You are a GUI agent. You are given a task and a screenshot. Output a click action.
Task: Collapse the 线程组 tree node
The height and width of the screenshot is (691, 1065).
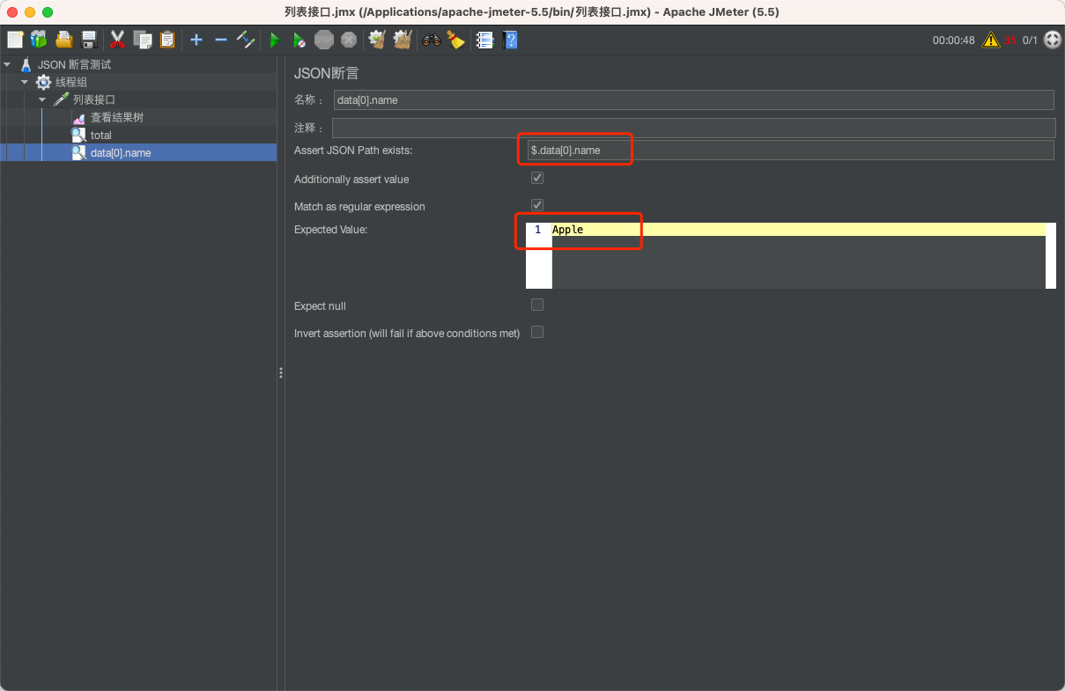[x=26, y=82]
